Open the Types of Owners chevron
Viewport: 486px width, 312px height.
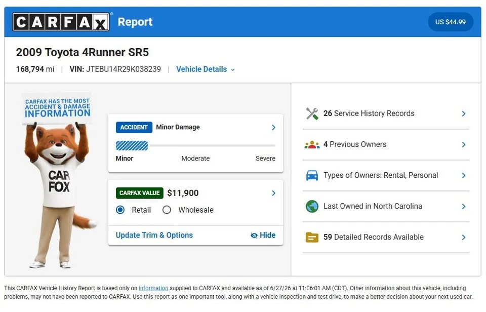coord(463,175)
